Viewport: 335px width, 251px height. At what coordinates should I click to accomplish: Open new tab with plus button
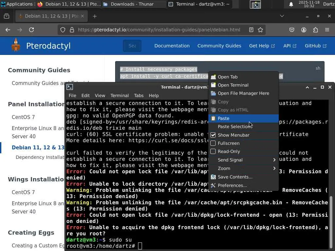click(x=95, y=16)
